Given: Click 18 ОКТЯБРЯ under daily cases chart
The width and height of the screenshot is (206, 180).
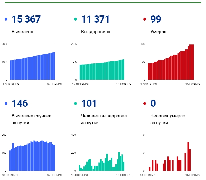Looking at the screenshot, I should [10, 175].
